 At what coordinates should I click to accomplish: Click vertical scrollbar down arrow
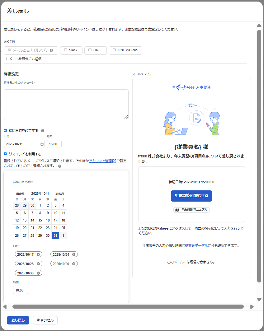click(259, 299)
